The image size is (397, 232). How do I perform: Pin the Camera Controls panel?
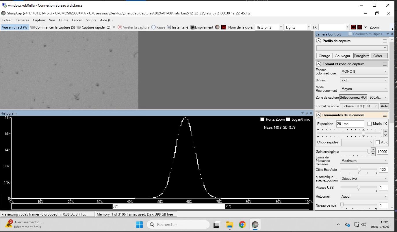pyautogui.click(x=392, y=34)
